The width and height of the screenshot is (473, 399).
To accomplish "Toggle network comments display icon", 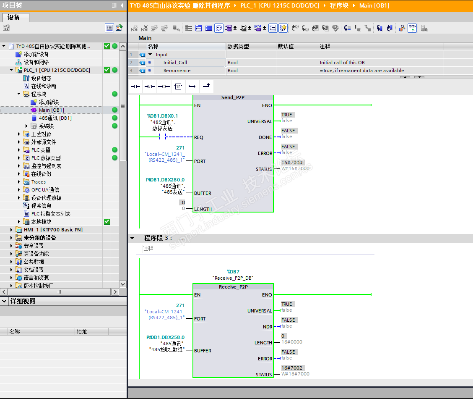I will coord(273,29).
